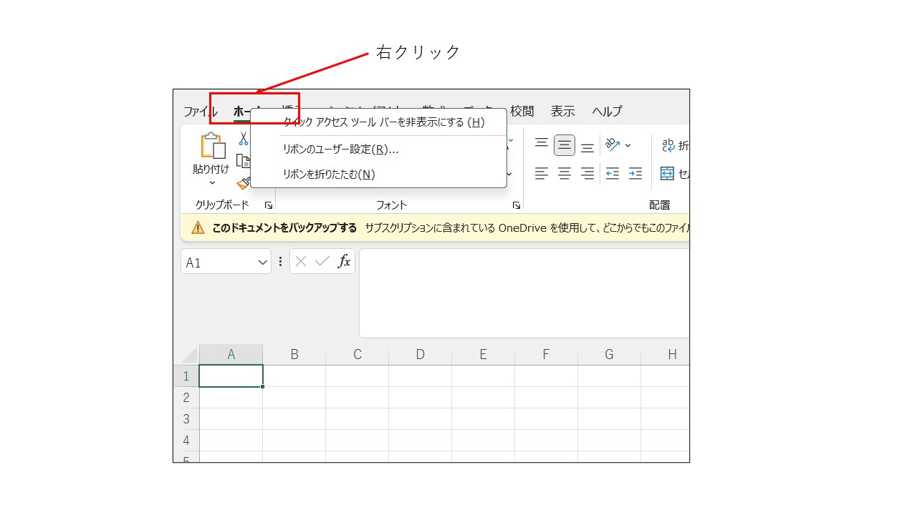The height and width of the screenshot is (515, 917).
Task: Open the Name Box dropdown
Action: click(x=262, y=263)
